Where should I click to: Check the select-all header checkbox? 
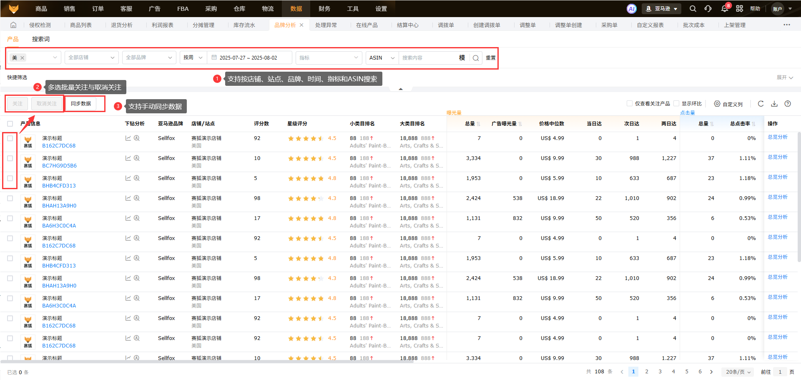tap(10, 124)
